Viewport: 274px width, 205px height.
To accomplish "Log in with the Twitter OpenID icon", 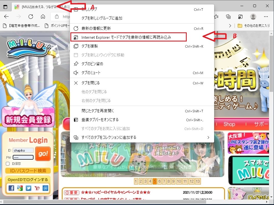I will point(29,188).
